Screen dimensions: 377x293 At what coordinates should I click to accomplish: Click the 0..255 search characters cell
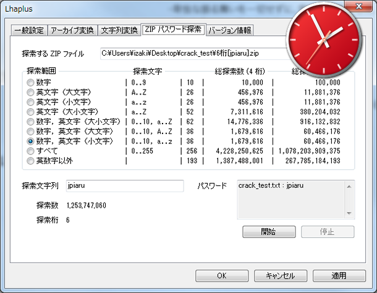click(x=142, y=151)
